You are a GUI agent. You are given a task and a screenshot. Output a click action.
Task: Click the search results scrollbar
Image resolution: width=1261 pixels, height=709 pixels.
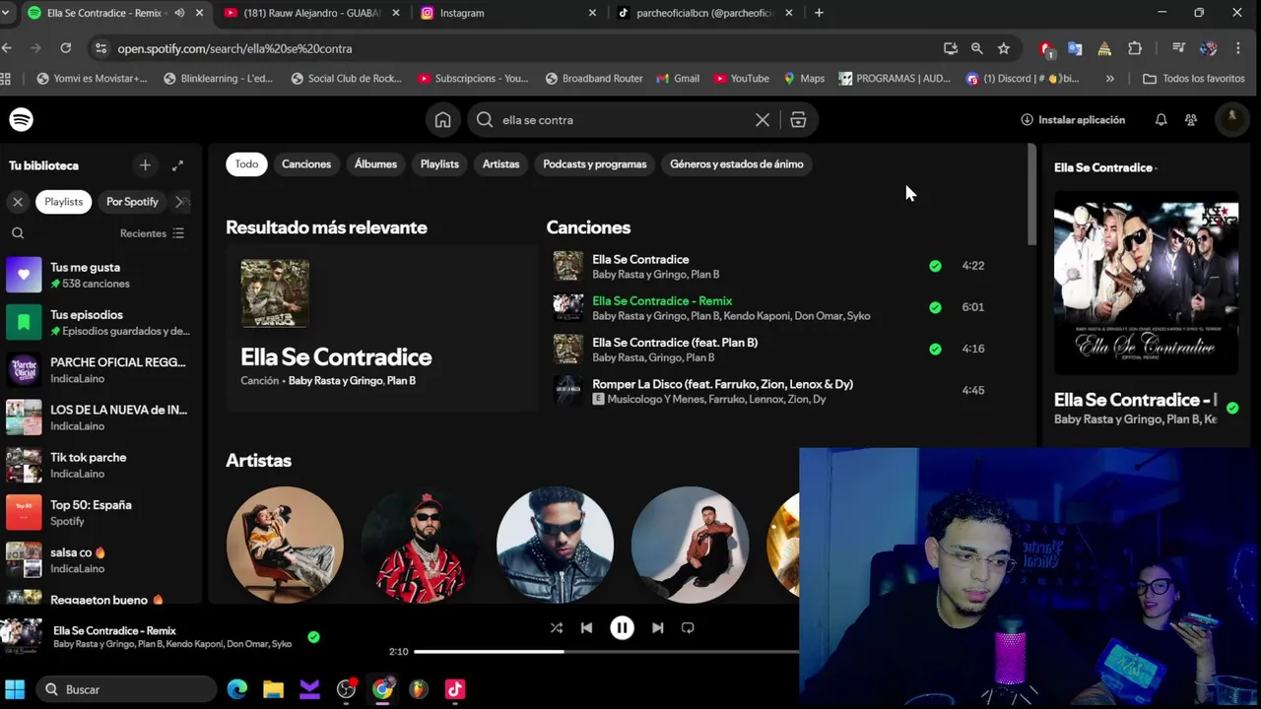[1031, 195]
